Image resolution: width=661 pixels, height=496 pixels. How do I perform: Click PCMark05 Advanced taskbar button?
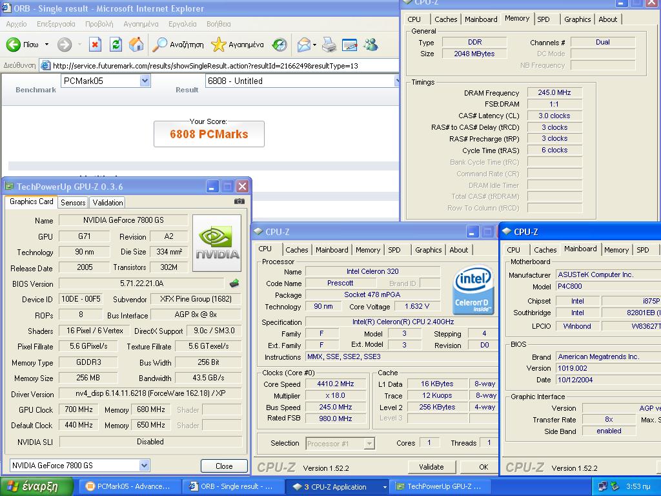pos(129,486)
